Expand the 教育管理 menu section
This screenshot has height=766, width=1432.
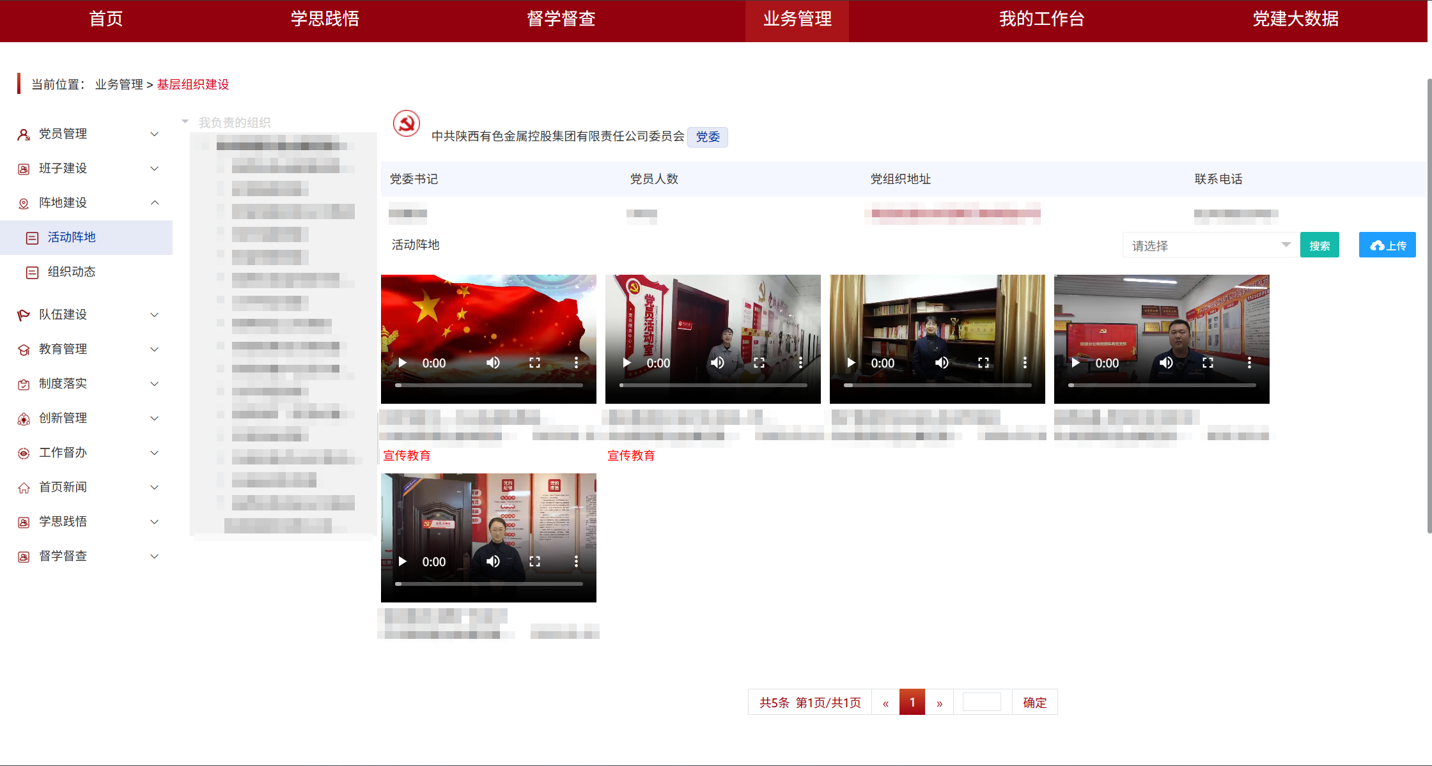(154, 349)
